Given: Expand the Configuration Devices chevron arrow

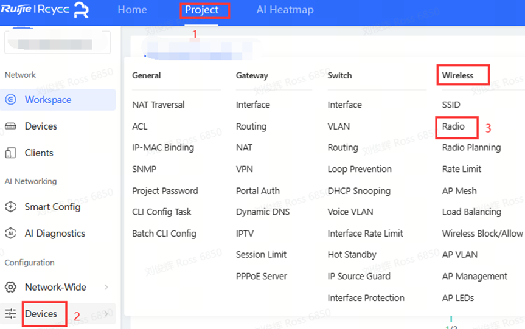Looking at the screenshot, I should (x=106, y=314).
